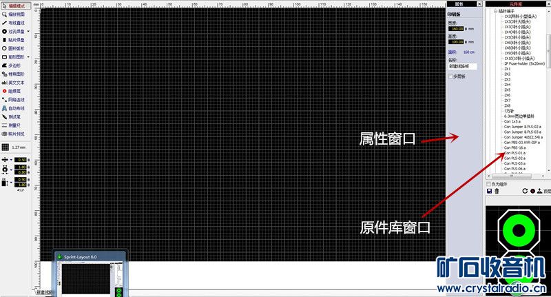The image size is (551, 297).
Task: Click the track width icon
Action: pyautogui.click(x=5, y=160)
